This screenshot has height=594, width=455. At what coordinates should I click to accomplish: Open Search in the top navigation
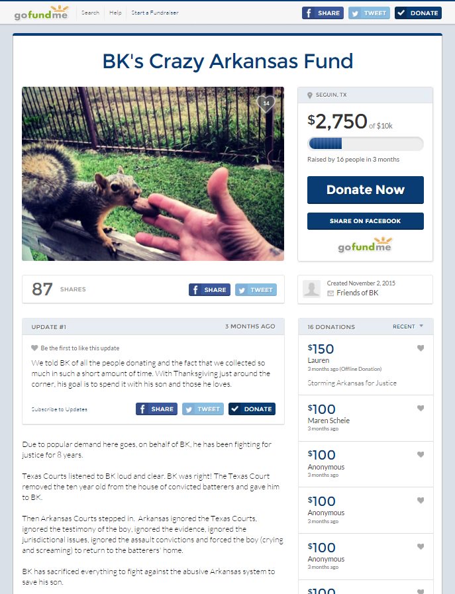point(90,13)
